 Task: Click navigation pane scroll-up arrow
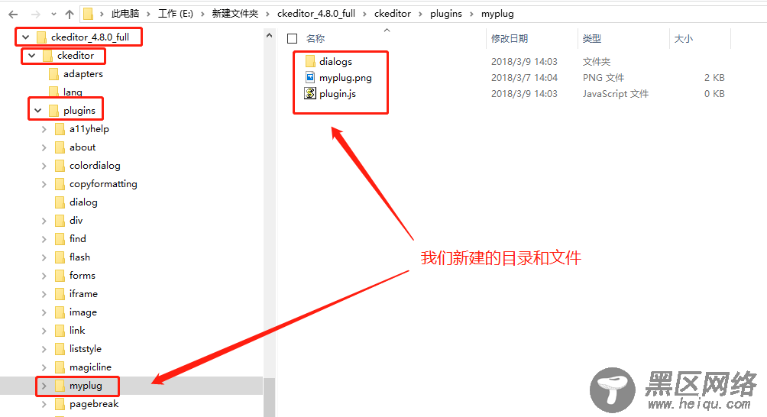(x=269, y=35)
